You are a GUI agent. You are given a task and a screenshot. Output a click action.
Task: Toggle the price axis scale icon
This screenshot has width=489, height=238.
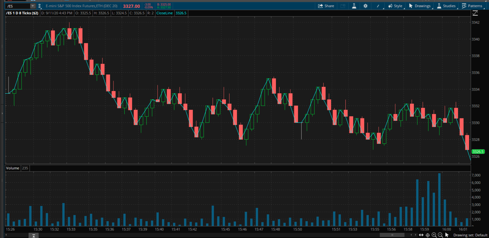475,13
